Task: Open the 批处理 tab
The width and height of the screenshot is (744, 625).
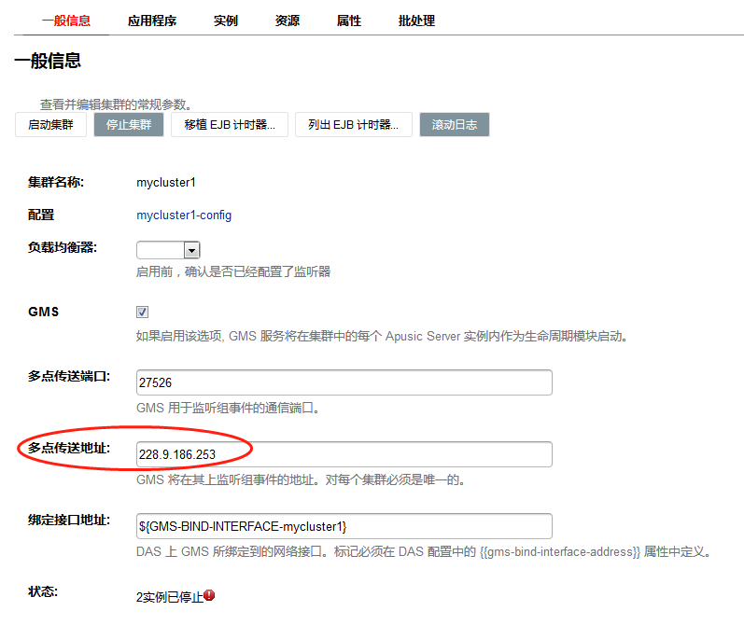Action: 416,21
